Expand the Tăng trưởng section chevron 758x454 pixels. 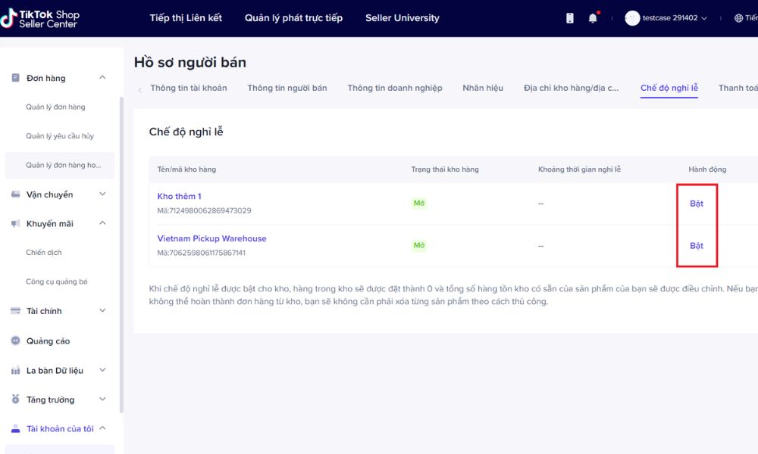[x=102, y=399]
